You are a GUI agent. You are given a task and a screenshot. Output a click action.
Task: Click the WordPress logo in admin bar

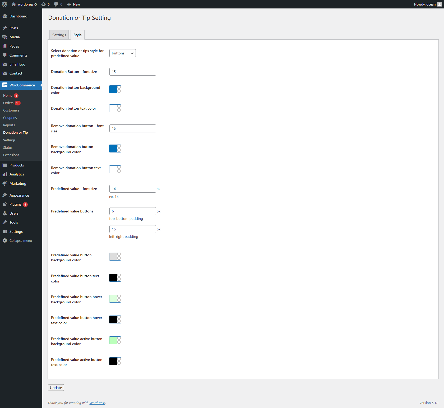pos(4,4)
